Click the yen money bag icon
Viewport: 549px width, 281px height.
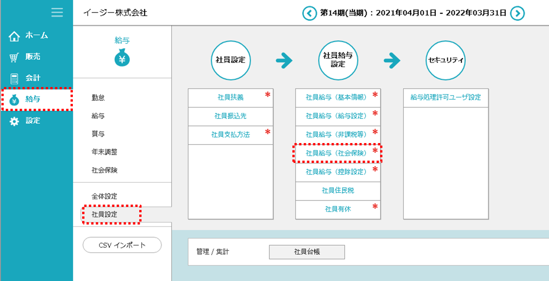[122, 58]
